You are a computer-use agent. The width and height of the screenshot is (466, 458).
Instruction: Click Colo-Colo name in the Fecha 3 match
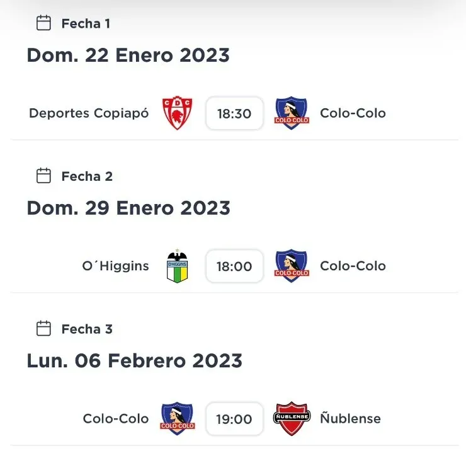116,419
